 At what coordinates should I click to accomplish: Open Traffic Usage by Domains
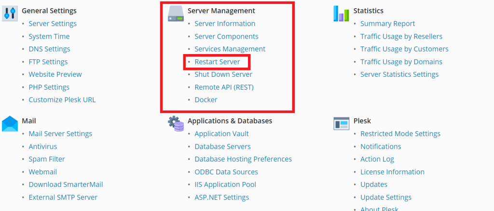tap(401, 62)
